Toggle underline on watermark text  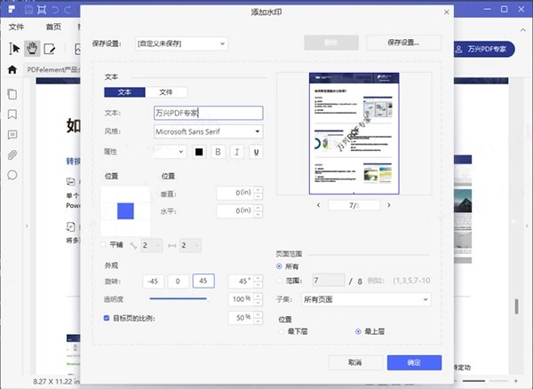coord(256,152)
